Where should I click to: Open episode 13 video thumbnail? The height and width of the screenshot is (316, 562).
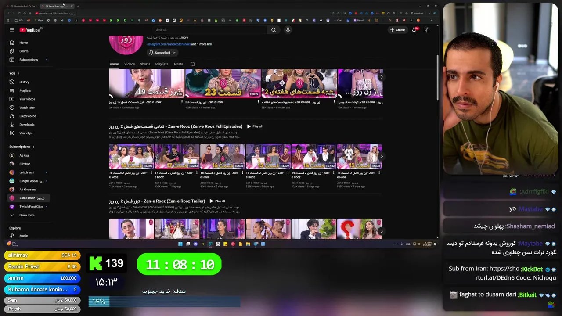(359, 156)
